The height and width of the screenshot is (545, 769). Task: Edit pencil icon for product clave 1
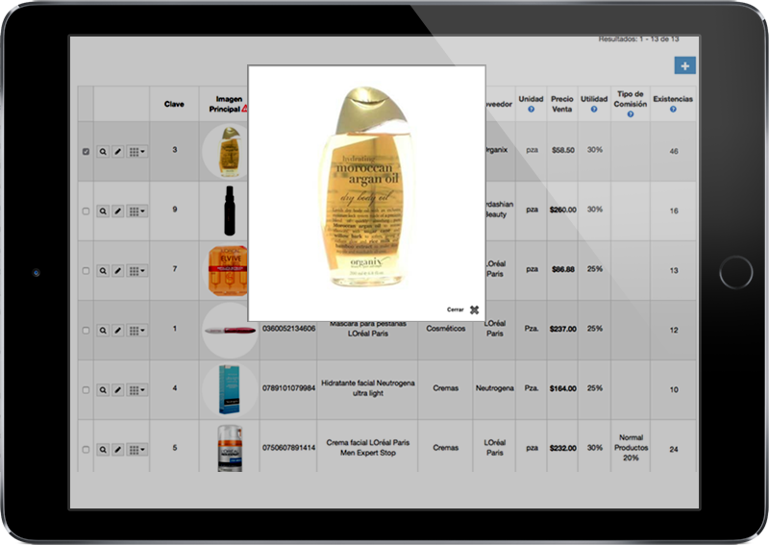pyautogui.click(x=117, y=331)
